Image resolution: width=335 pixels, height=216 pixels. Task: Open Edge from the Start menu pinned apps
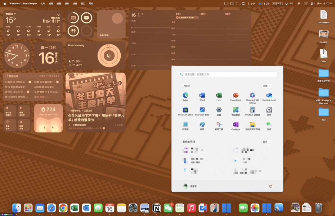(185, 97)
